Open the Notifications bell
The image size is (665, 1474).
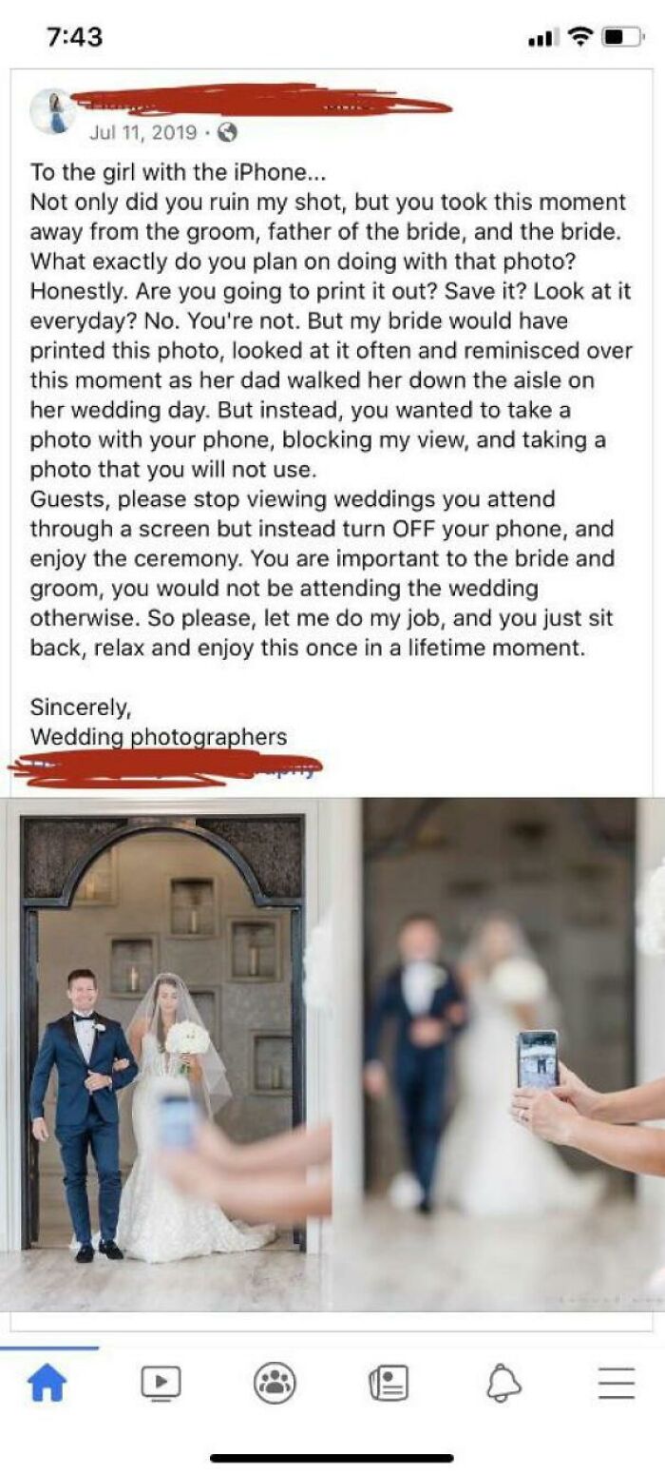(503, 1382)
